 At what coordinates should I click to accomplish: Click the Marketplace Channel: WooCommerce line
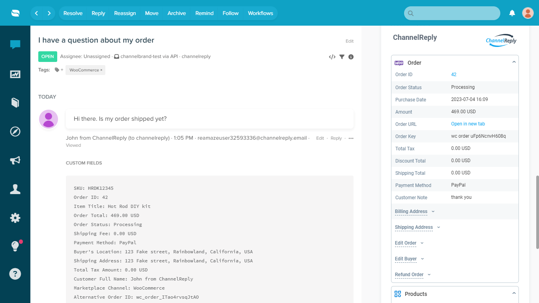tap(119, 288)
